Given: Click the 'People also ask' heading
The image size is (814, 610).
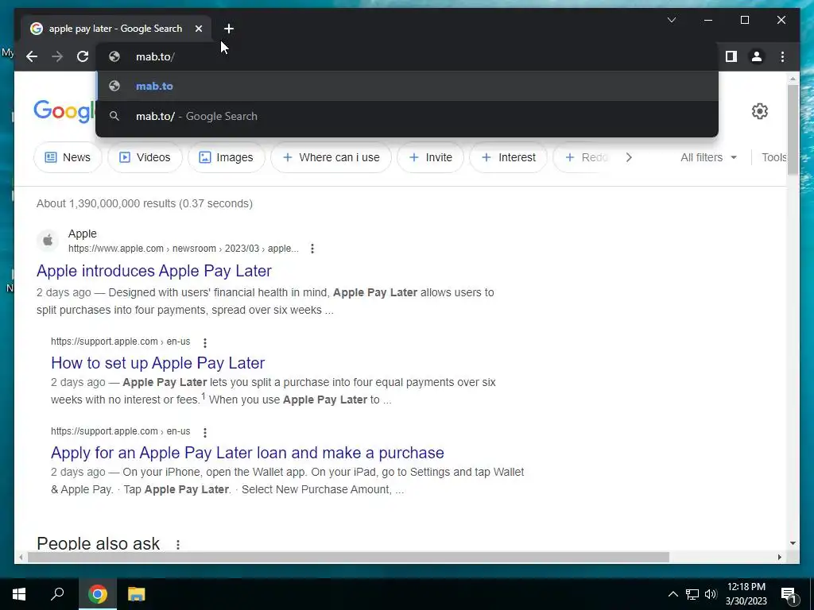Looking at the screenshot, I should click(x=98, y=543).
